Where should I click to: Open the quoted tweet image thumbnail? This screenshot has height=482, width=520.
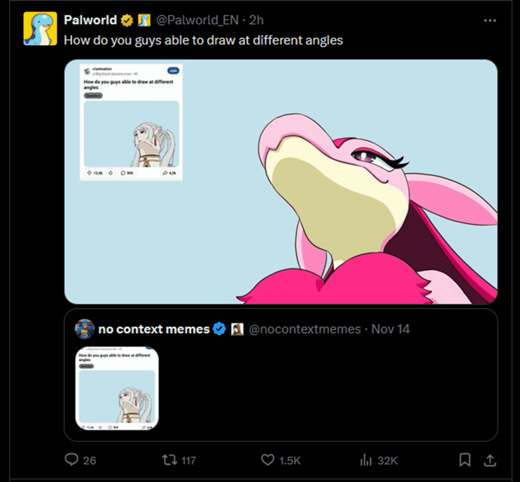click(x=117, y=388)
